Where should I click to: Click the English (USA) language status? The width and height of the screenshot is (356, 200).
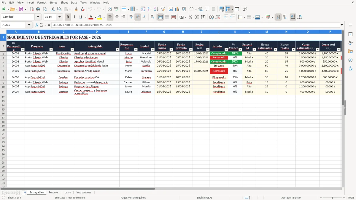pos(204,198)
